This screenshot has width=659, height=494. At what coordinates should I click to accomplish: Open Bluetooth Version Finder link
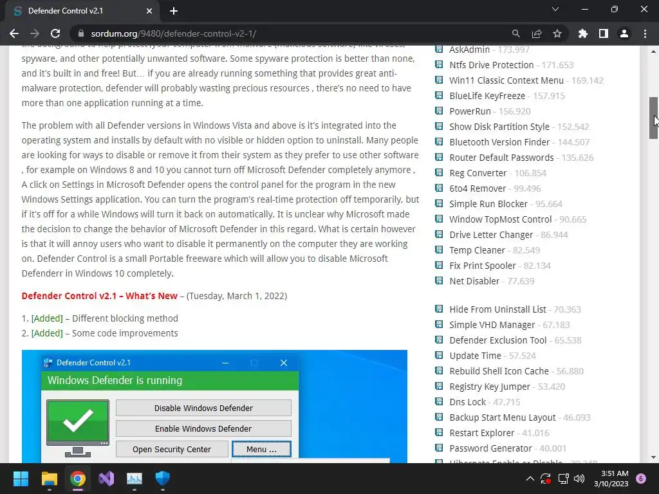[499, 142]
